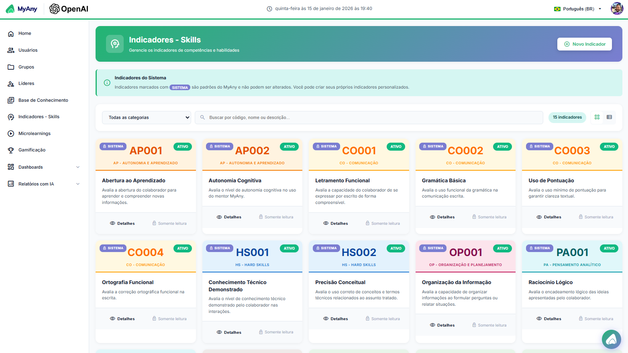Select the Gamificação trophy icon

[10, 150]
